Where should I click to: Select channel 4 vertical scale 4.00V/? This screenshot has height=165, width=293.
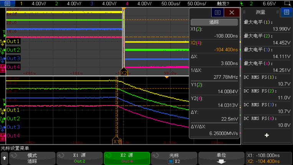coord(144,3)
